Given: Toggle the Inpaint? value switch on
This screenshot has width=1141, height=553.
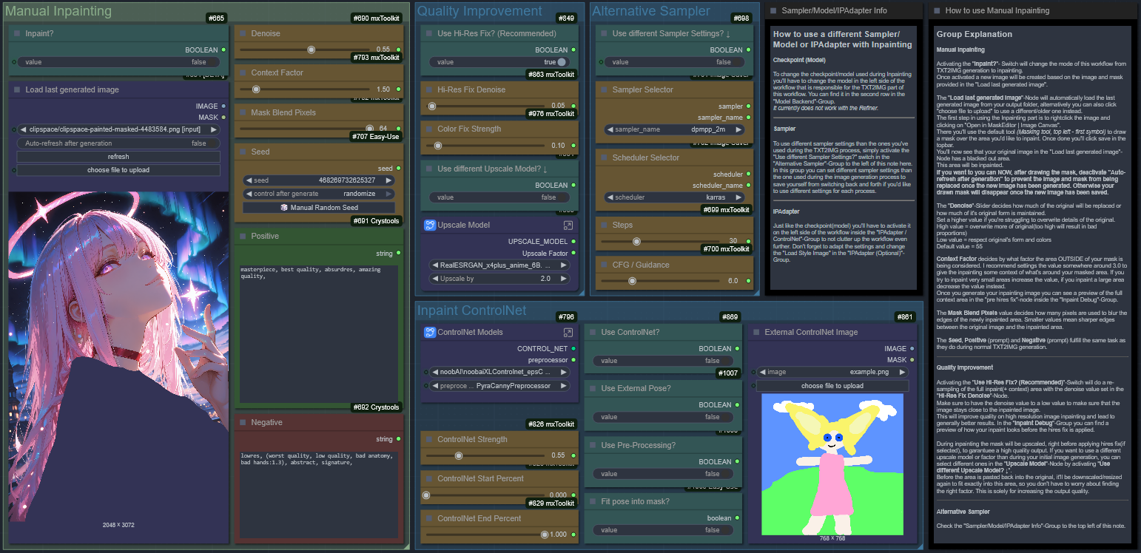Looking at the screenshot, I should coord(118,62).
